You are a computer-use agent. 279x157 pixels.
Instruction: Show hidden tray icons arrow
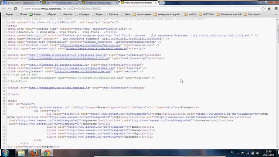point(238,153)
